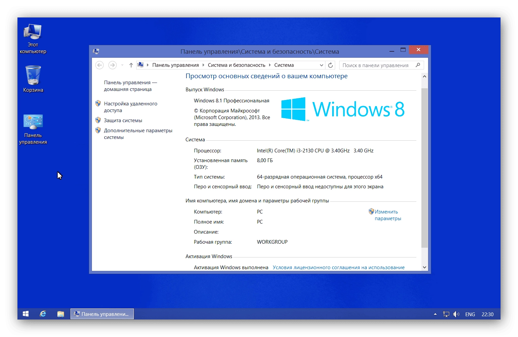The image size is (518, 337).
Task: Click Изменить параметры link
Action: (388, 215)
